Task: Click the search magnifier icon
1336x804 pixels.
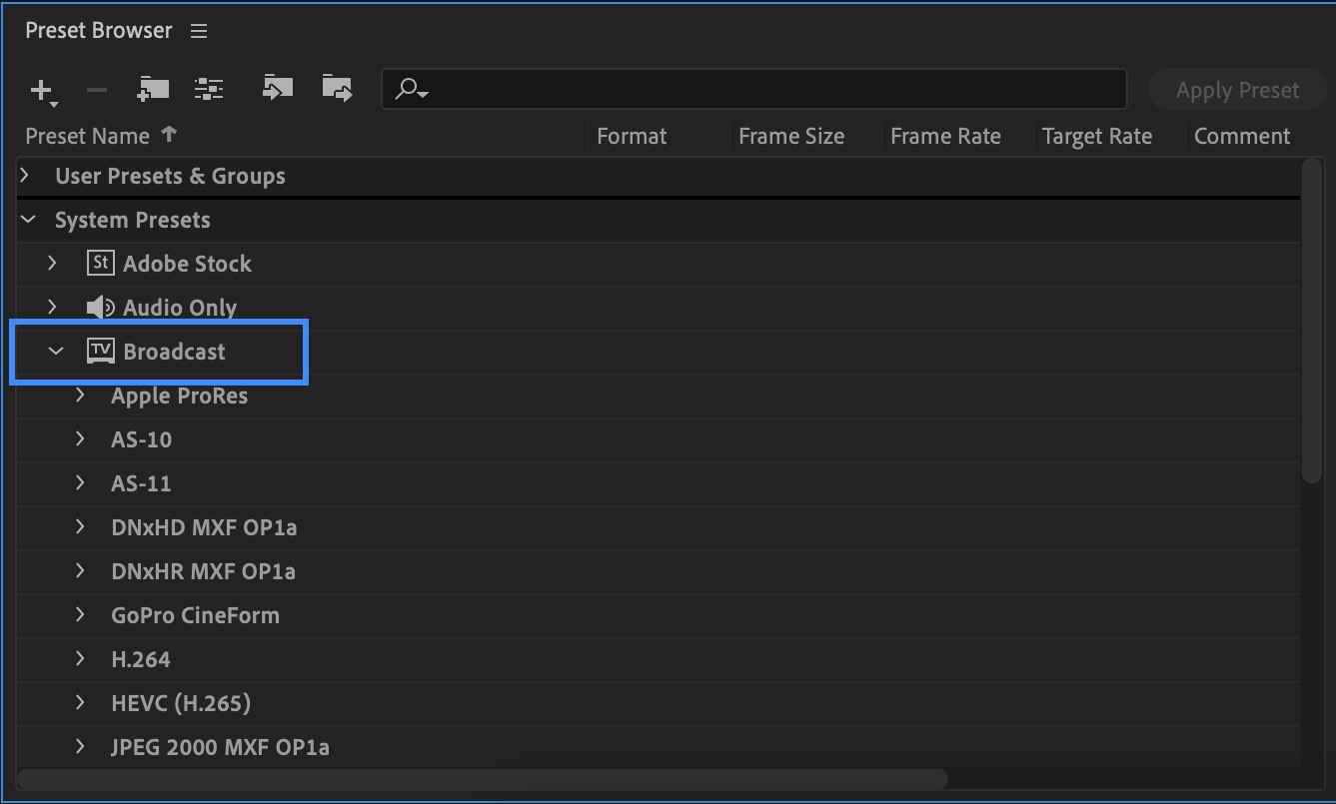Action: pos(411,90)
